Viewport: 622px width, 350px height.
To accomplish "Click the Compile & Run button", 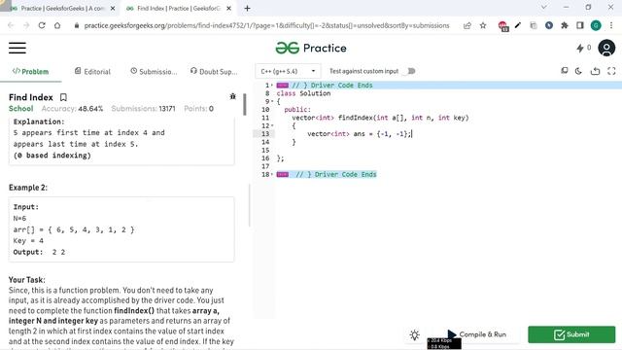I will pyautogui.click(x=477, y=334).
